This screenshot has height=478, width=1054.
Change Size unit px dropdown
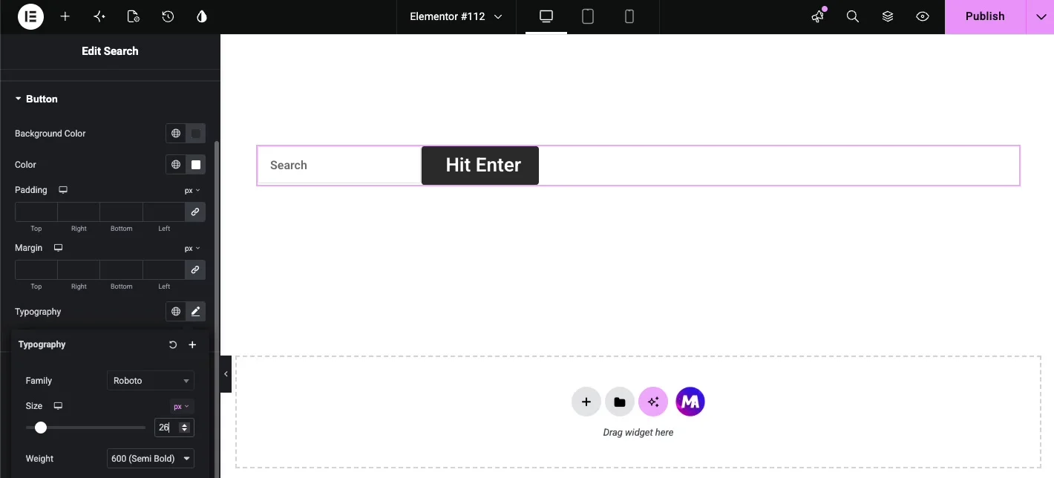(x=182, y=407)
